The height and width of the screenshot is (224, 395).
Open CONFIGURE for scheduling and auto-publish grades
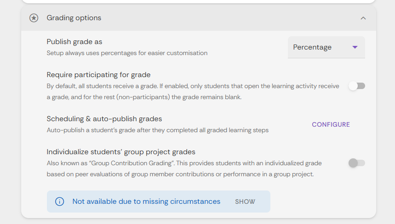331,124
